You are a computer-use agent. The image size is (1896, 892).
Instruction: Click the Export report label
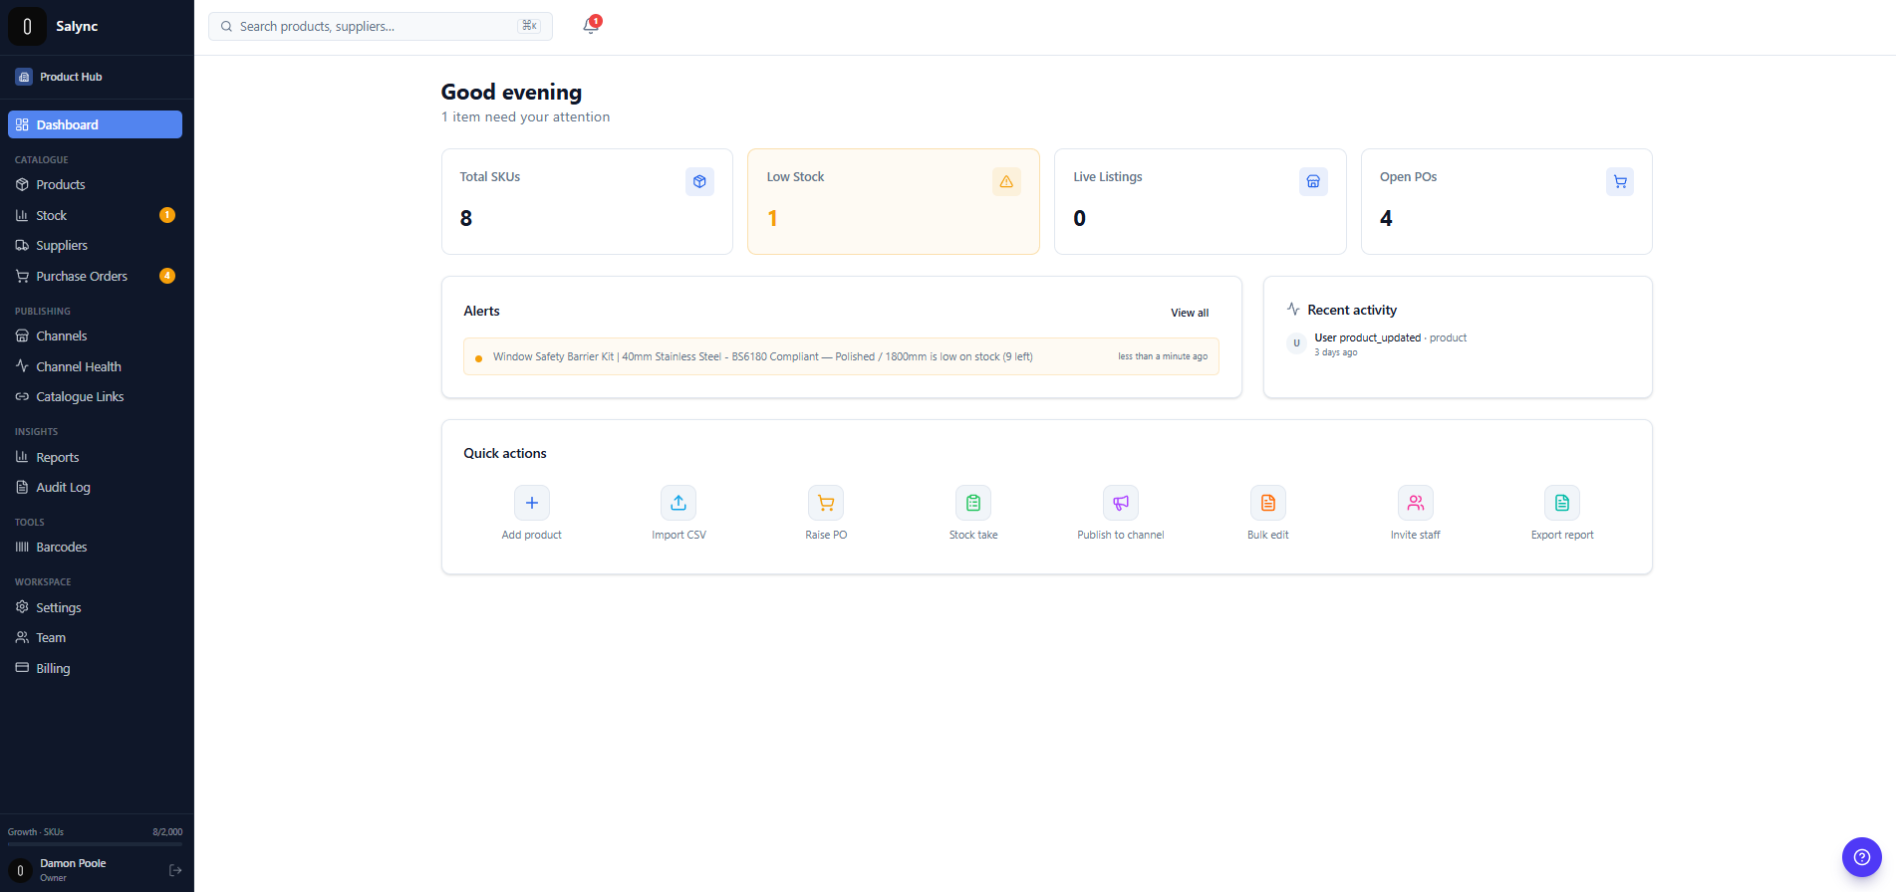click(x=1562, y=535)
